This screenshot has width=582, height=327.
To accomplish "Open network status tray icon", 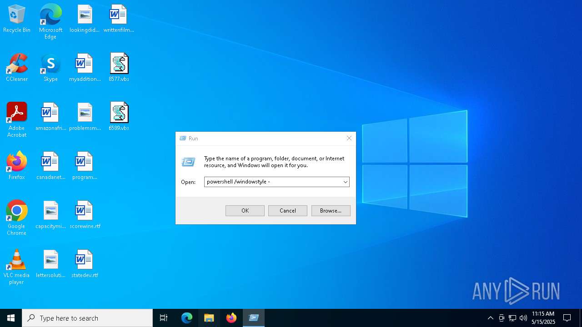I will tap(512, 318).
